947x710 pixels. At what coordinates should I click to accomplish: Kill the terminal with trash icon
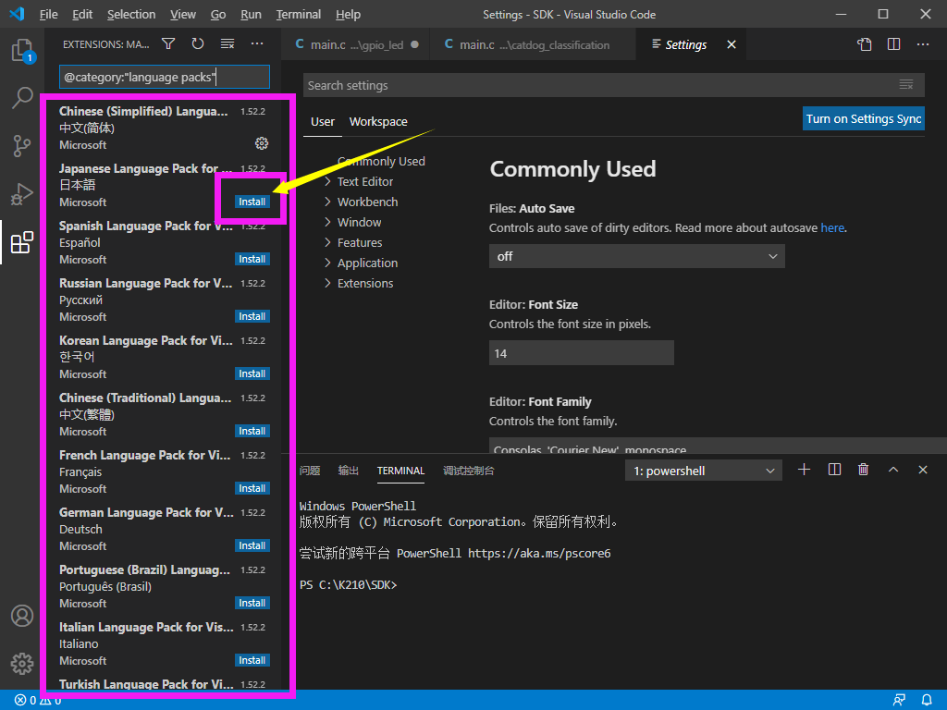pyautogui.click(x=864, y=470)
